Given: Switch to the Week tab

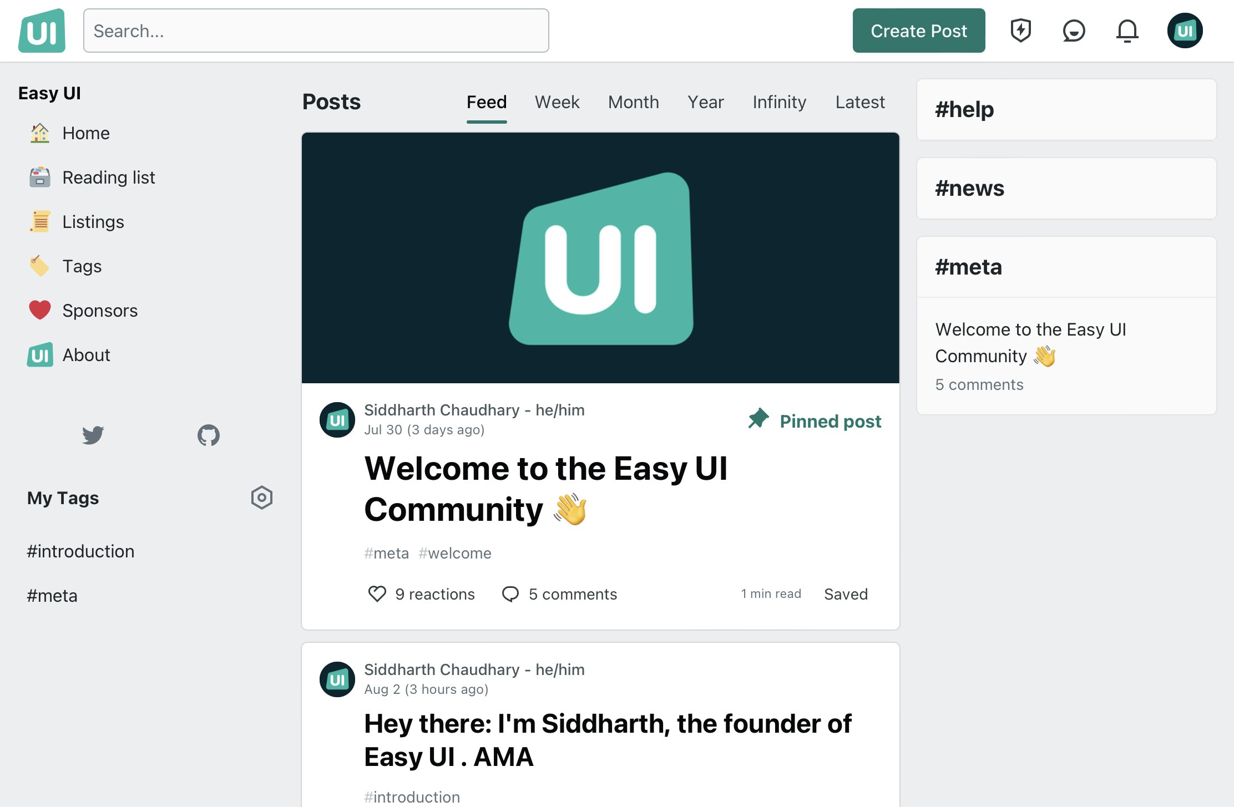Looking at the screenshot, I should pos(557,102).
